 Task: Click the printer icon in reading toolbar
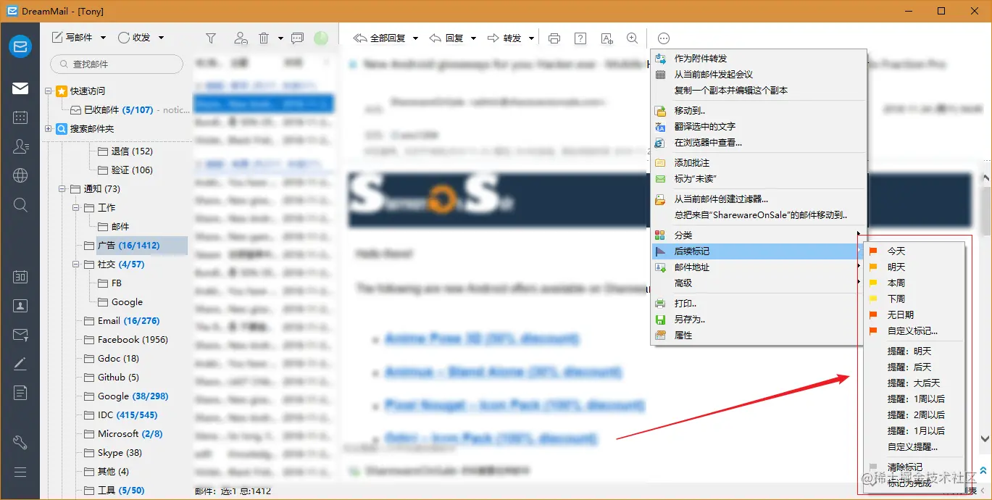pyautogui.click(x=554, y=38)
